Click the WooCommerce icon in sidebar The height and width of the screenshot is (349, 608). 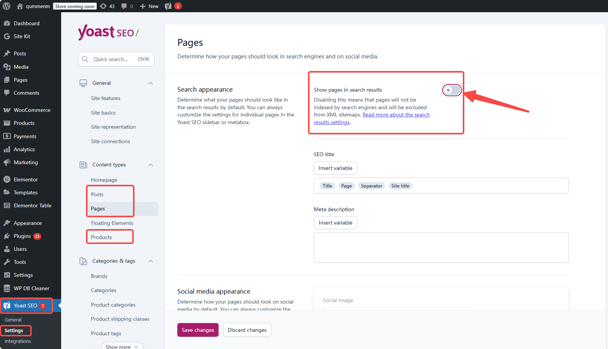(x=7, y=110)
